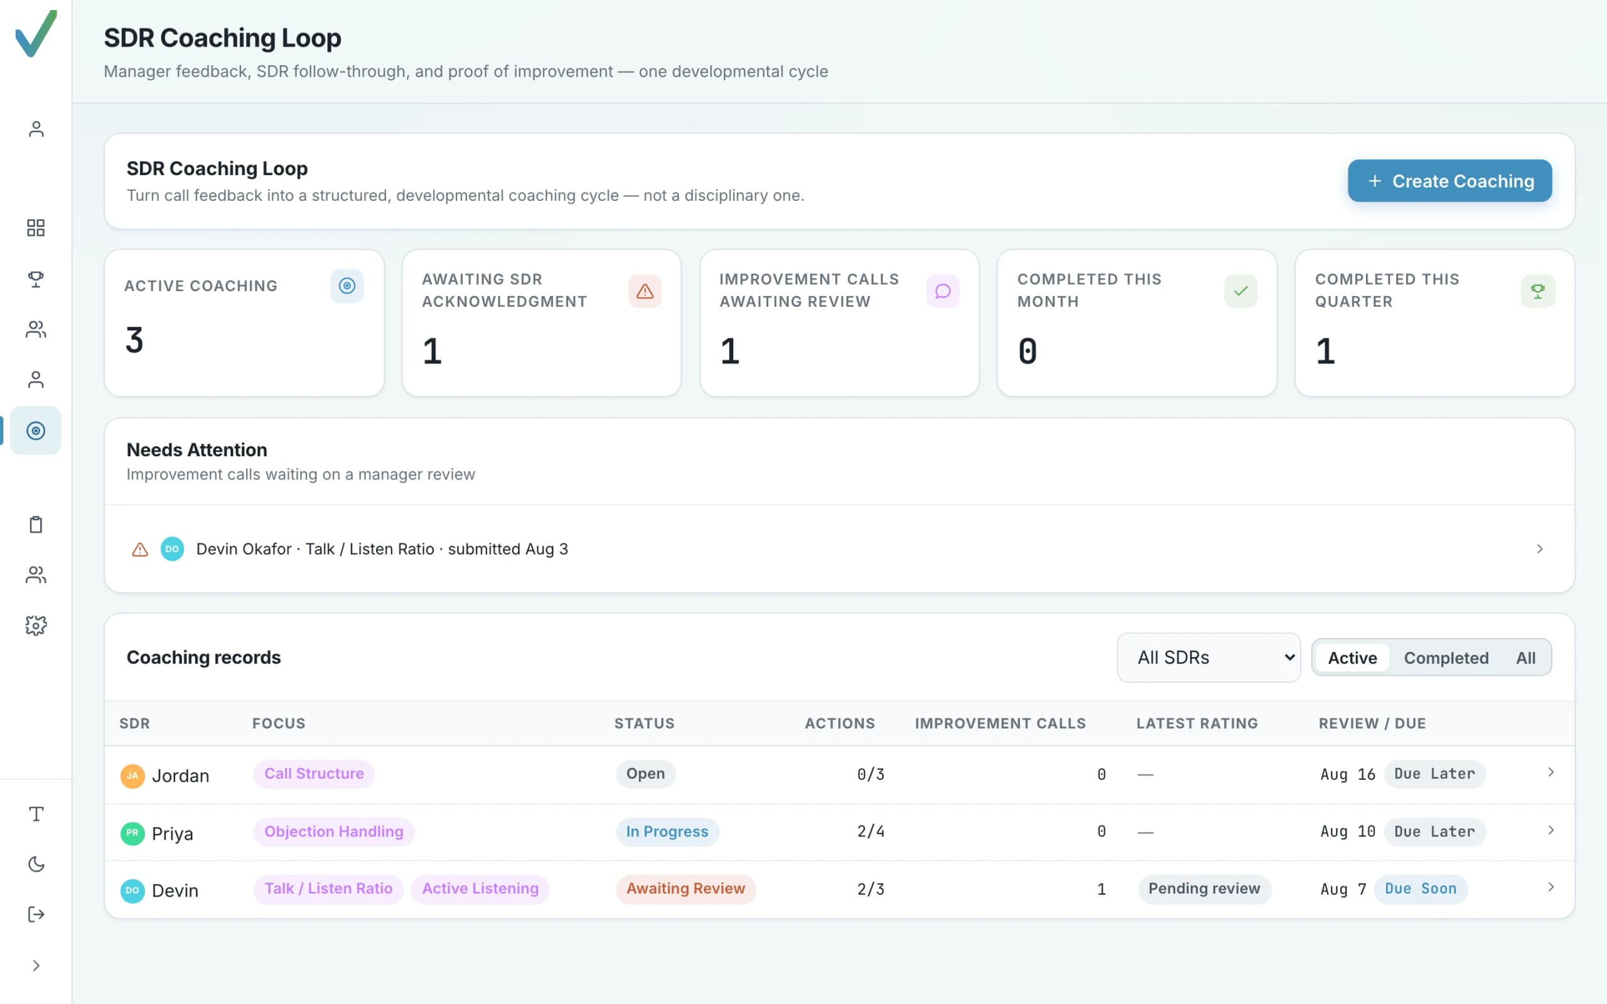The width and height of the screenshot is (1607, 1004).
Task: Click the Create Coaching button
Action: (1449, 181)
